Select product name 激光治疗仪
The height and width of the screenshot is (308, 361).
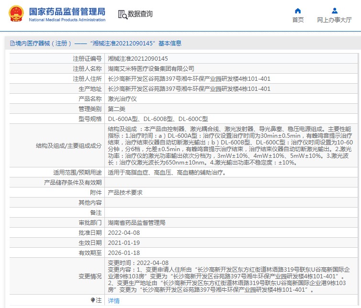[x=122, y=99]
